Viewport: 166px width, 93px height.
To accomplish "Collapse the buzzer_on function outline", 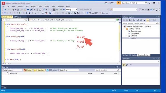I will click(x=6, y=37).
